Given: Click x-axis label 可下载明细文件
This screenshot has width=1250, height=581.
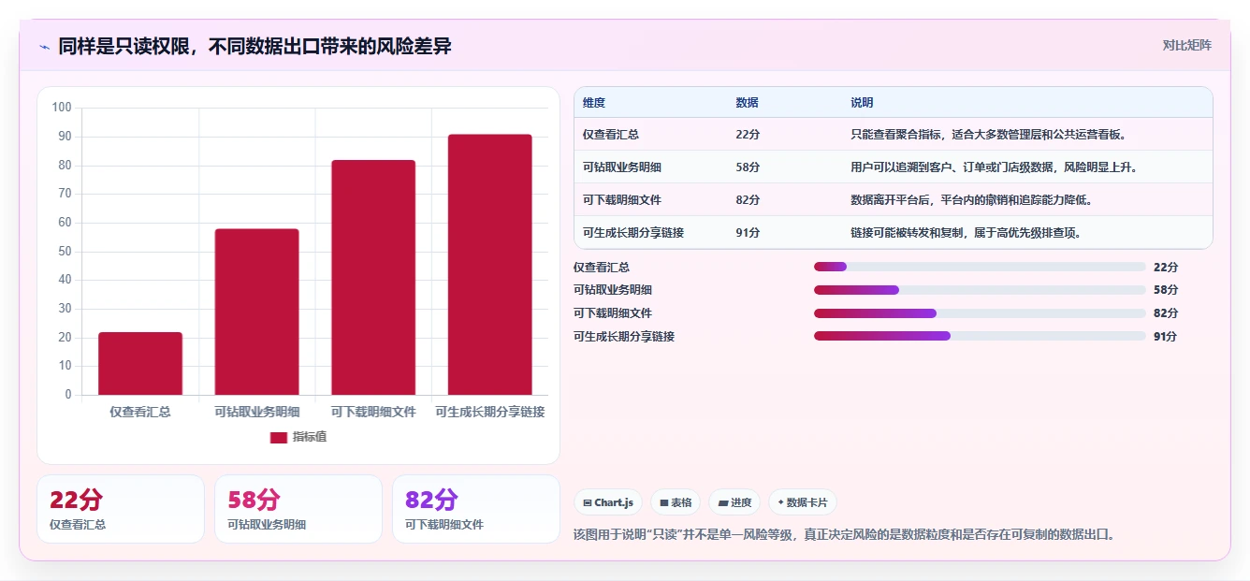Looking at the screenshot, I should coord(373,412).
